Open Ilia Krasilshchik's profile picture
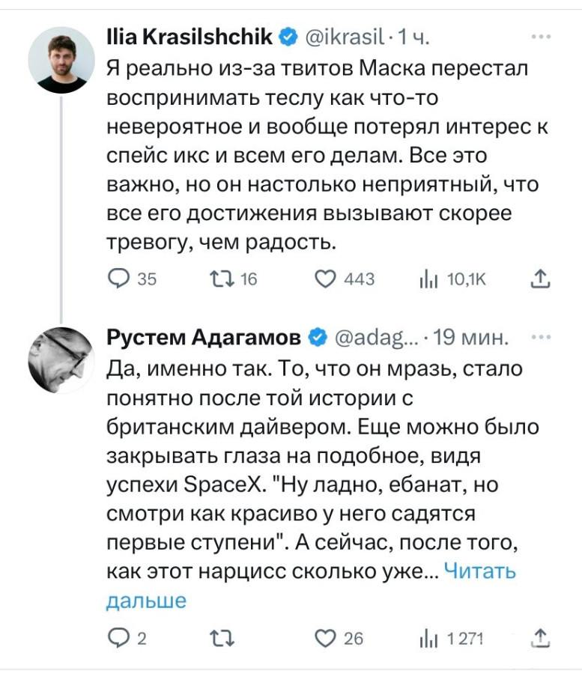 [61, 61]
